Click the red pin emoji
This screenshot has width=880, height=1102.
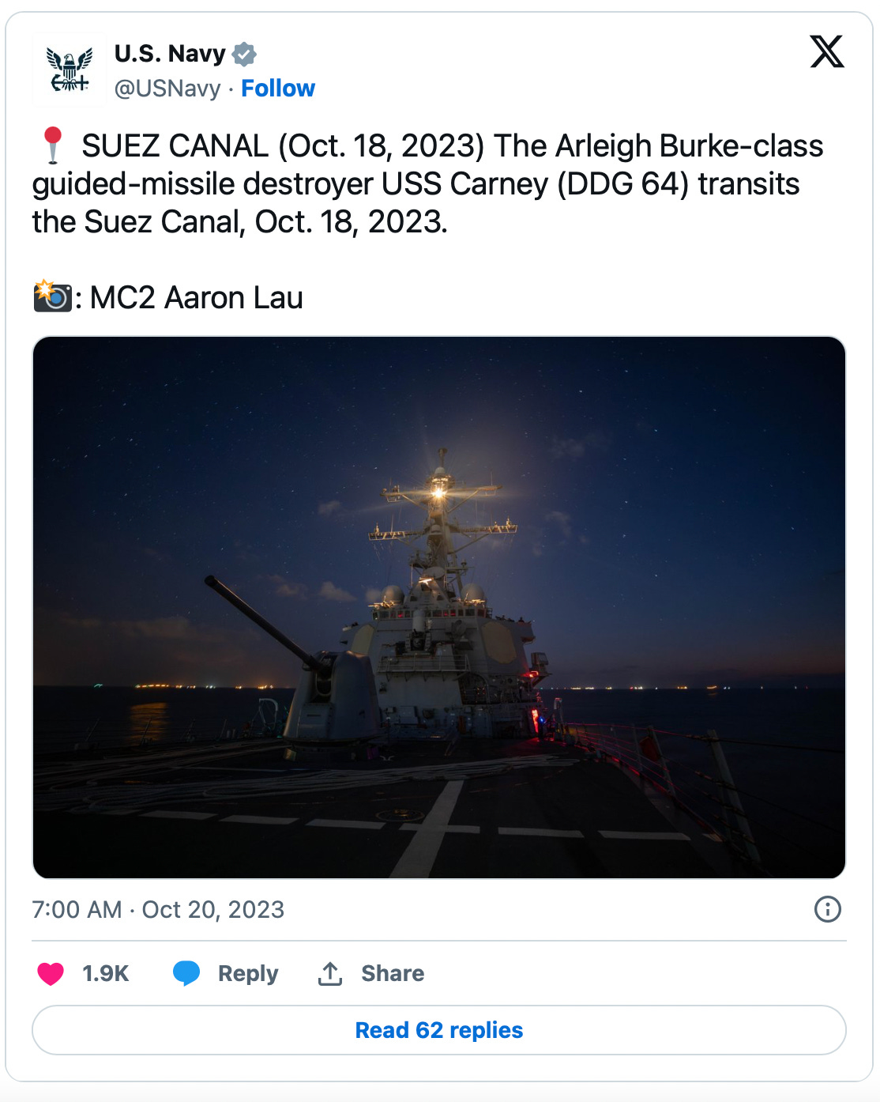(53, 145)
